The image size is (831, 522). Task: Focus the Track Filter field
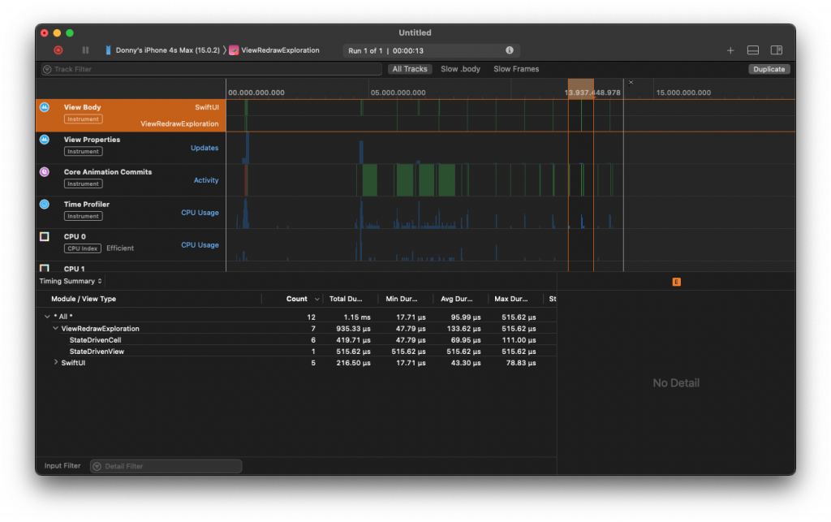(212, 69)
